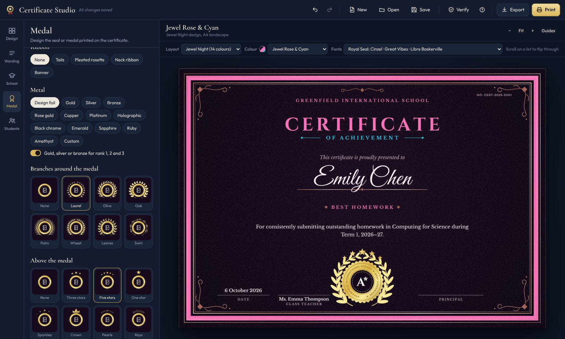Viewport: 565px width, 339px height.
Task: Expand the Layout Jewel Night dropdown
Action: pos(211,49)
